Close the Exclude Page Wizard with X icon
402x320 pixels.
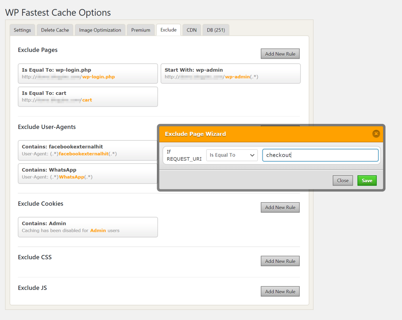click(x=376, y=134)
